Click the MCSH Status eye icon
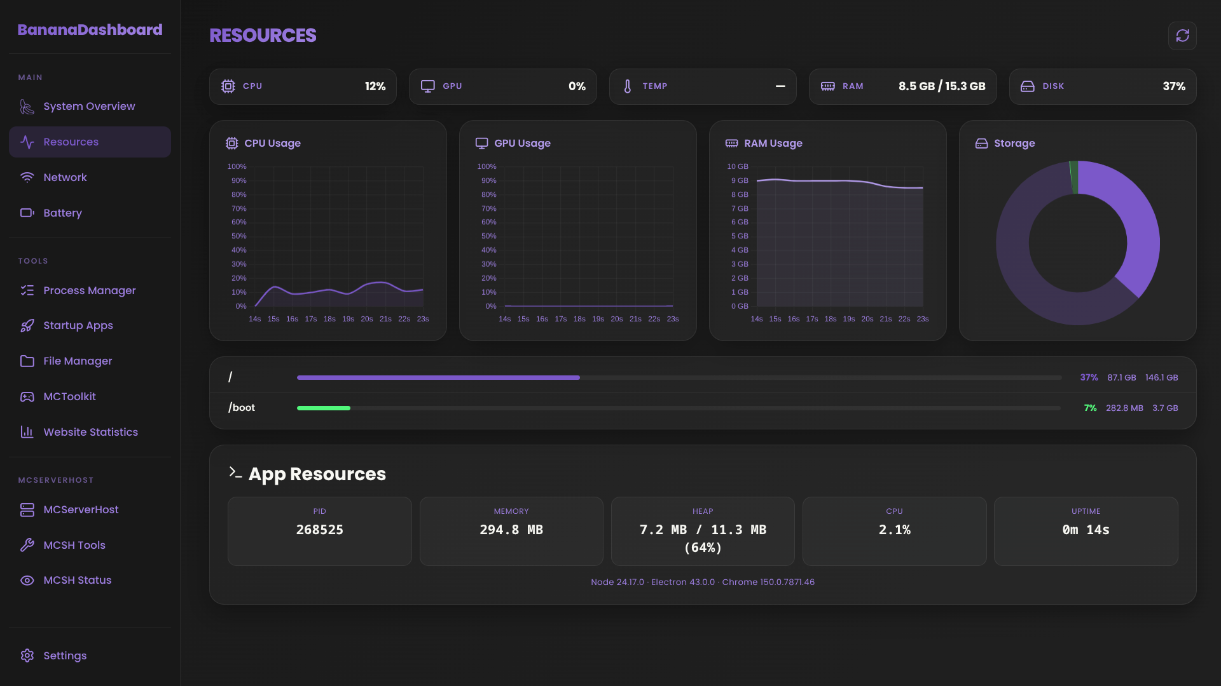The image size is (1221, 686). tap(27, 581)
